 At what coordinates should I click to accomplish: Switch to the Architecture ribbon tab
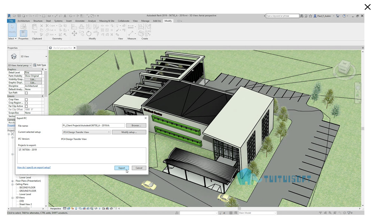tap(23, 21)
